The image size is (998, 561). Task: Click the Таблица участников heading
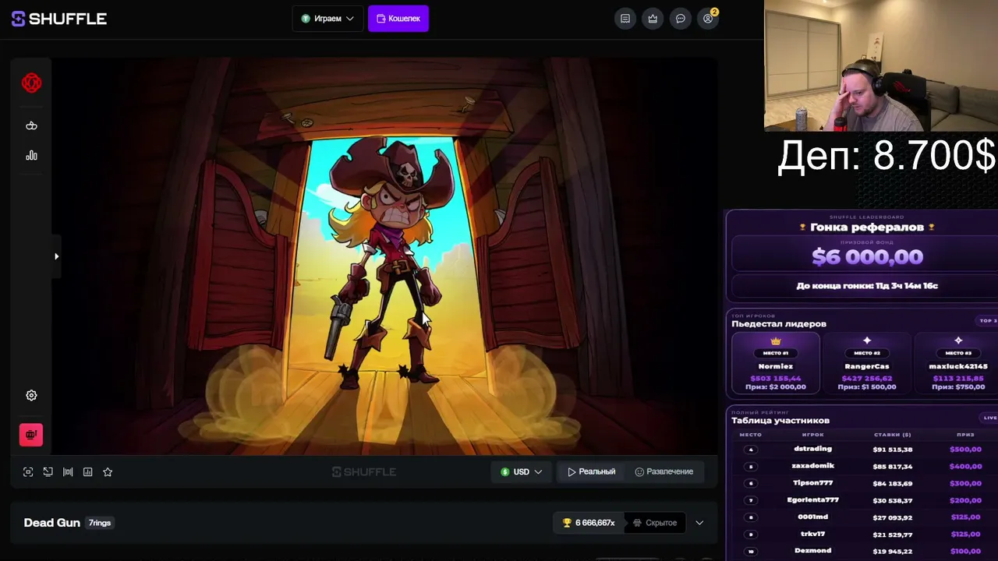point(780,421)
